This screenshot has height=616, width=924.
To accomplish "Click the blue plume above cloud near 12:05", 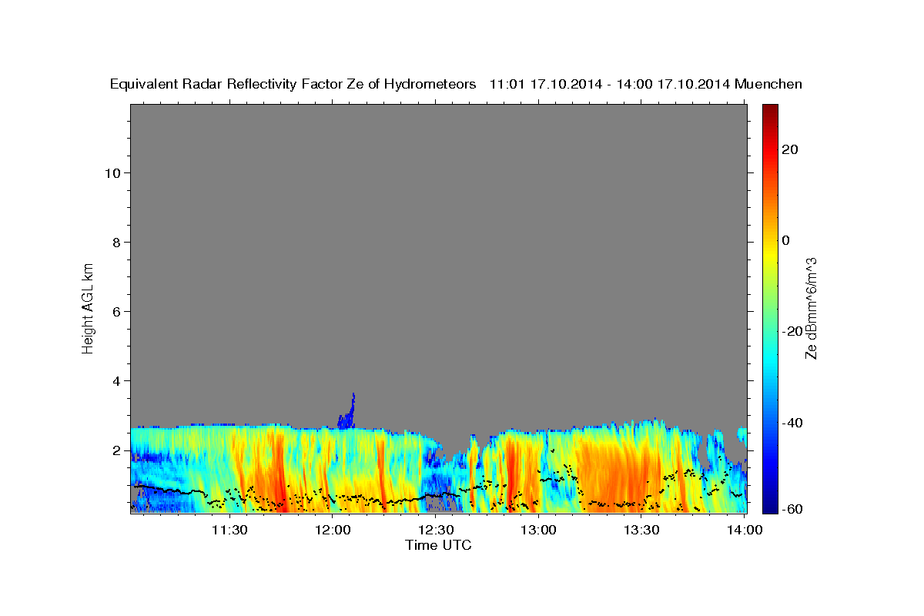I will 347,413.
